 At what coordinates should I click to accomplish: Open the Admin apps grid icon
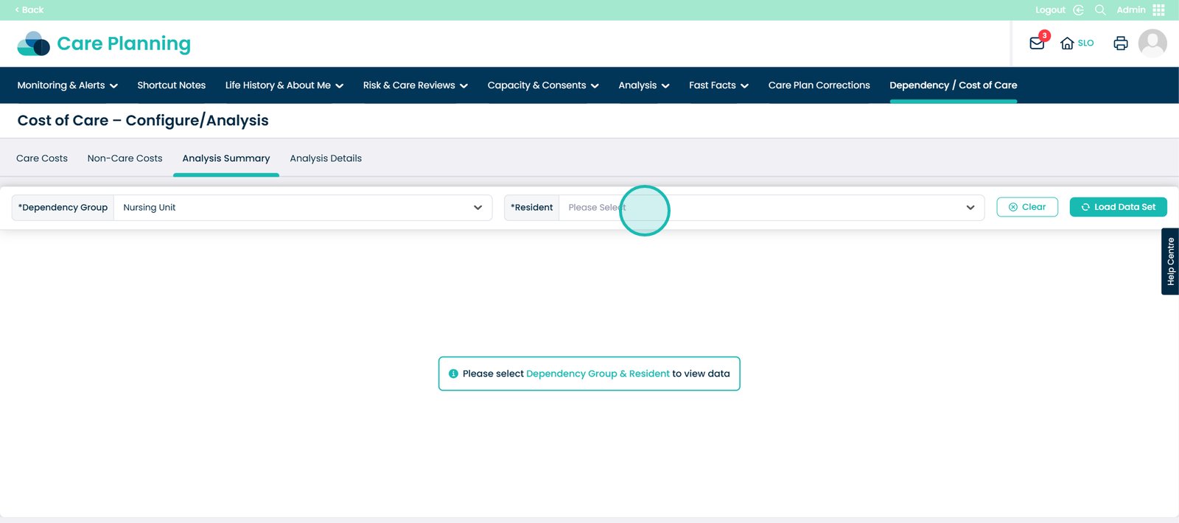tap(1158, 10)
